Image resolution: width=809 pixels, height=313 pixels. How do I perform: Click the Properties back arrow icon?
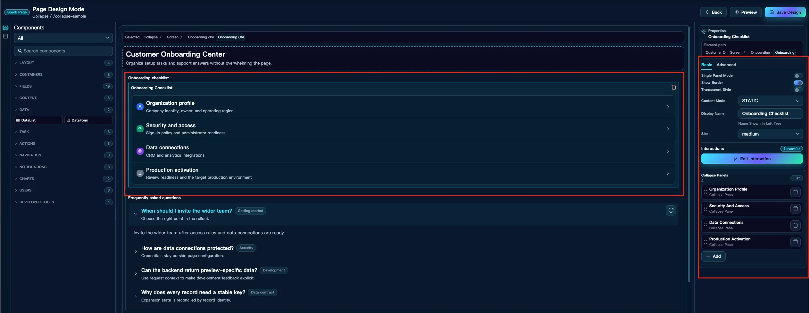[704, 31]
